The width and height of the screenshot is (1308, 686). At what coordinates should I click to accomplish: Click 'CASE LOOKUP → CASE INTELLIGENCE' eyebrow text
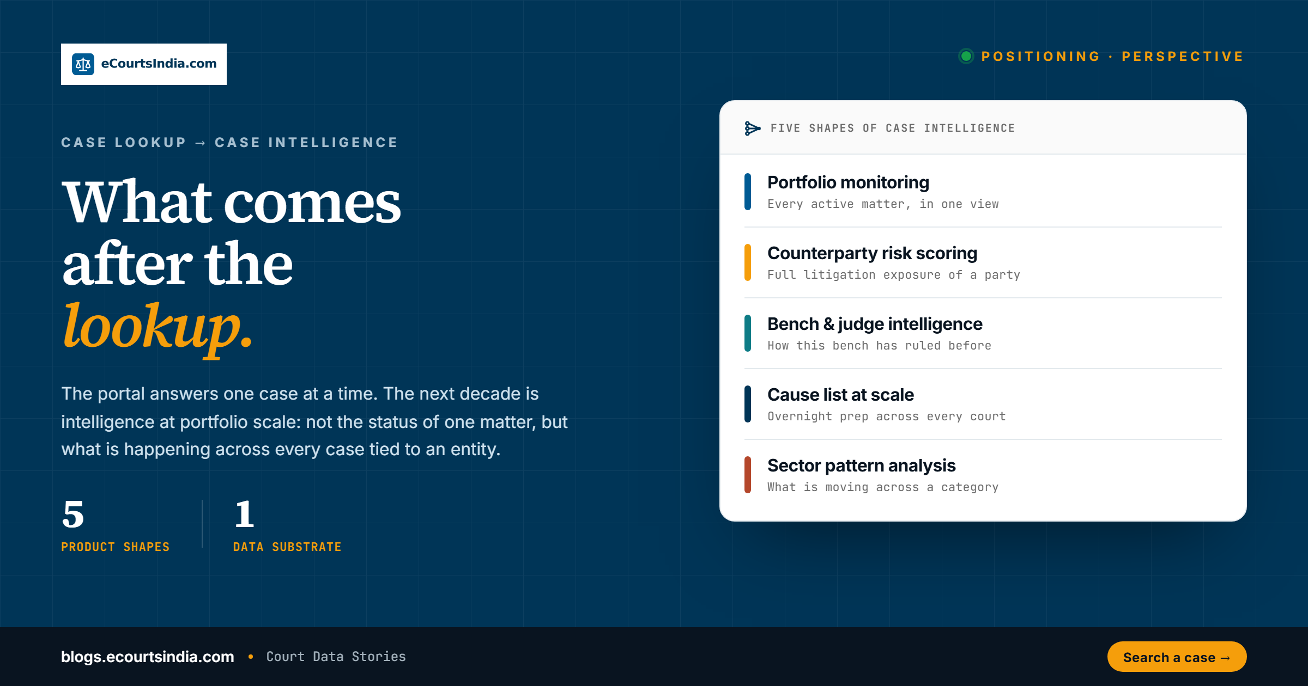click(229, 143)
